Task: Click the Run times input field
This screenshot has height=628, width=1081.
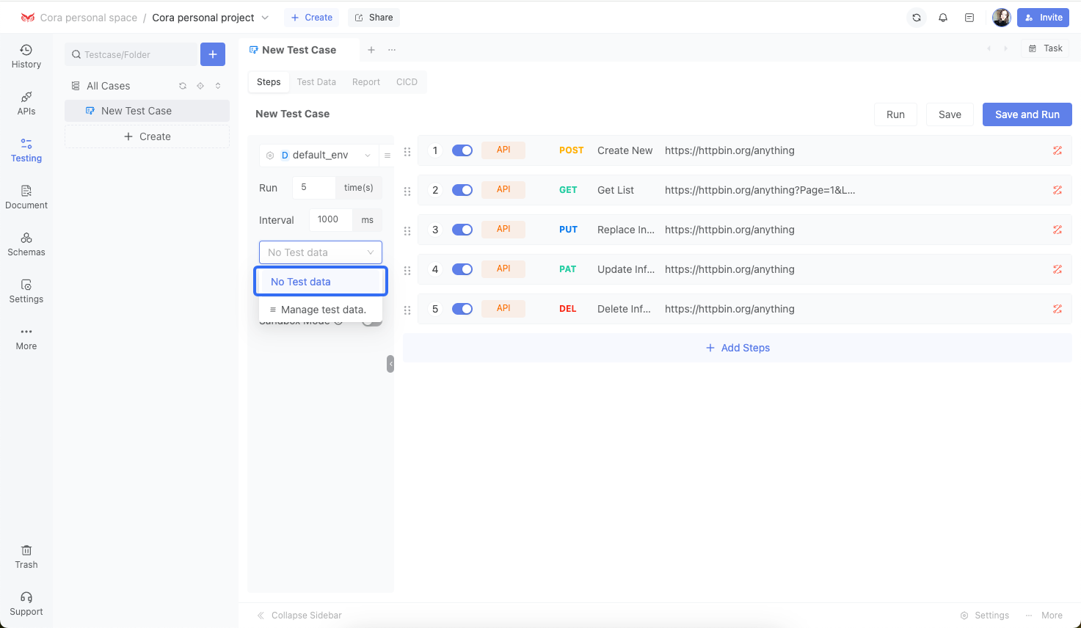Action: click(313, 188)
